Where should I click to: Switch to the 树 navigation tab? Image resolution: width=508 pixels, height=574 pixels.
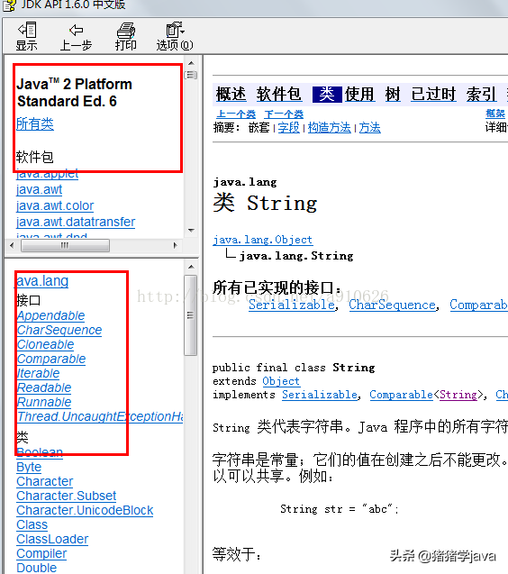393,95
